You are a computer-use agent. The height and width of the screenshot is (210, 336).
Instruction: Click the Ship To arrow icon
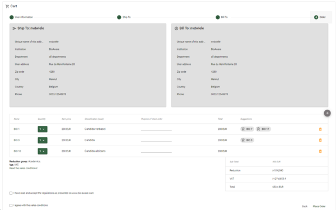[15, 29]
